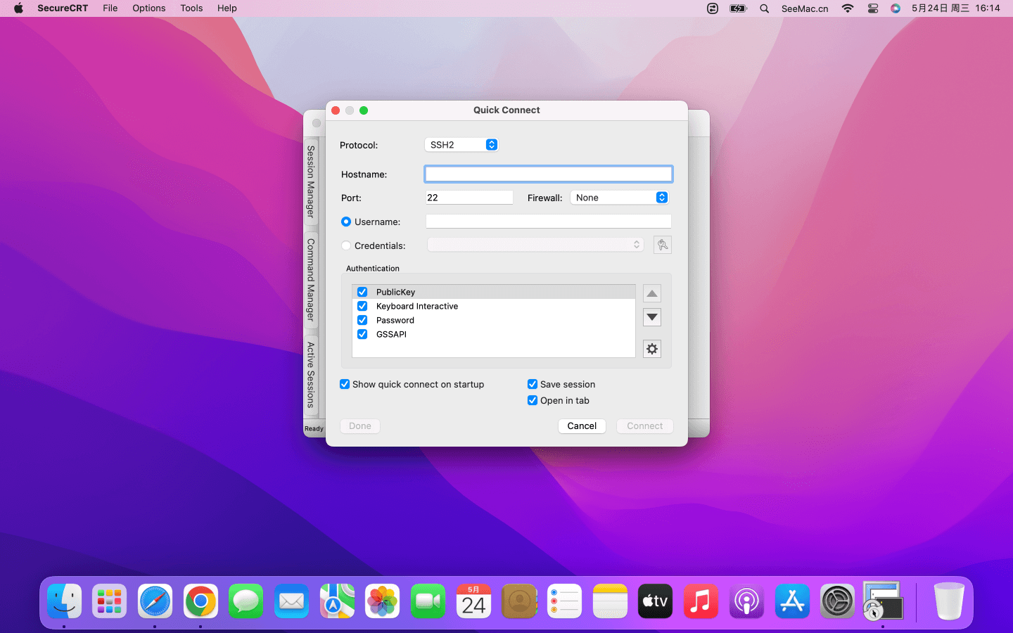Screen dimensions: 1013x633
Task: Select the Credentials radio button
Action: tap(346, 245)
